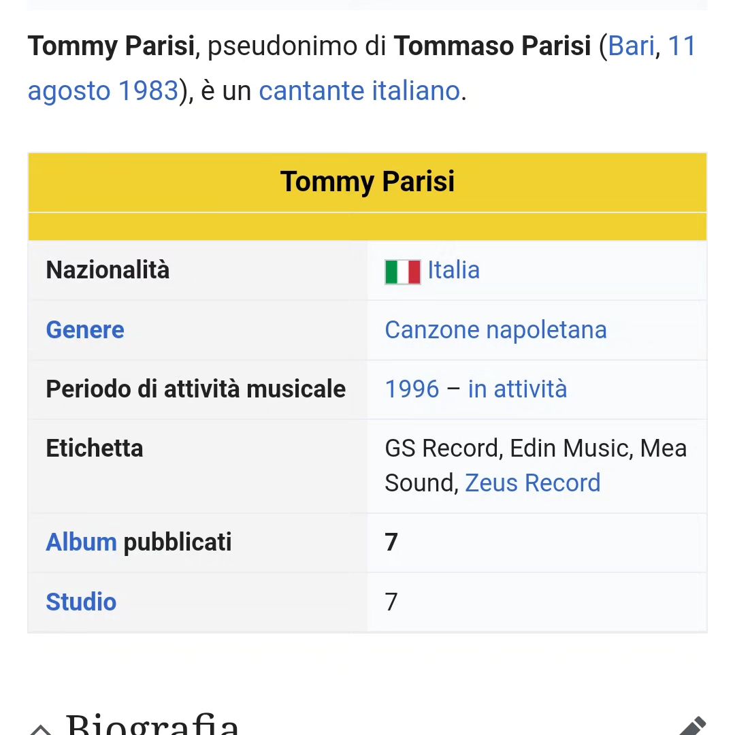Image resolution: width=735 pixels, height=735 pixels.
Task: Click the bold 7 albums count
Action: pyautogui.click(x=391, y=542)
